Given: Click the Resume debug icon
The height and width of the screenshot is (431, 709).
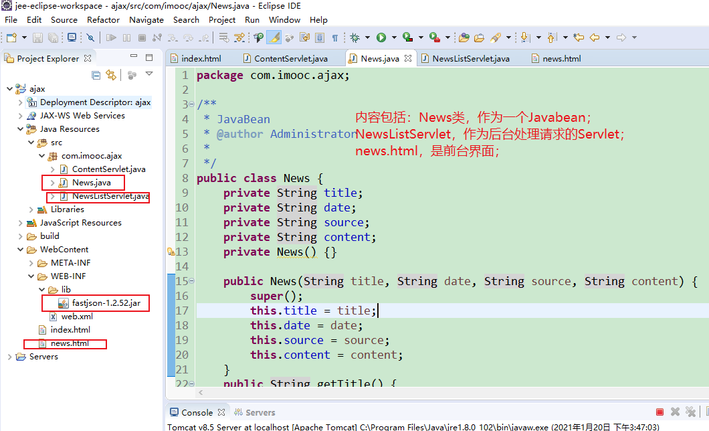Looking at the screenshot, I should tap(111, 37).
